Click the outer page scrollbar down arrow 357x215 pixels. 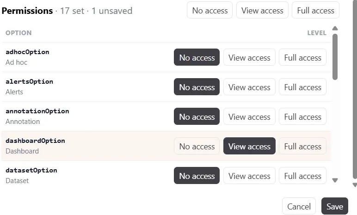click(x=355, y=184)
